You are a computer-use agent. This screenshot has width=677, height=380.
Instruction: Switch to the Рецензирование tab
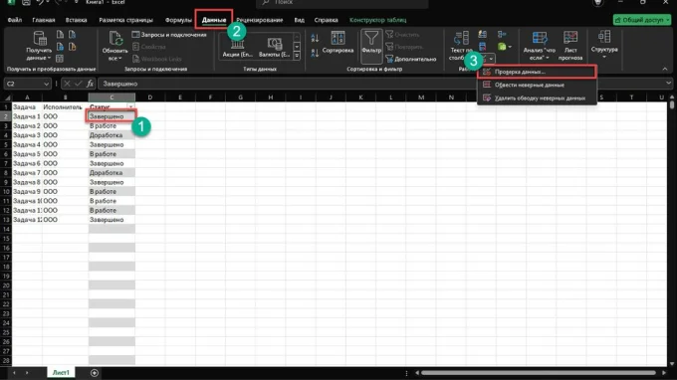click(260, 20)
